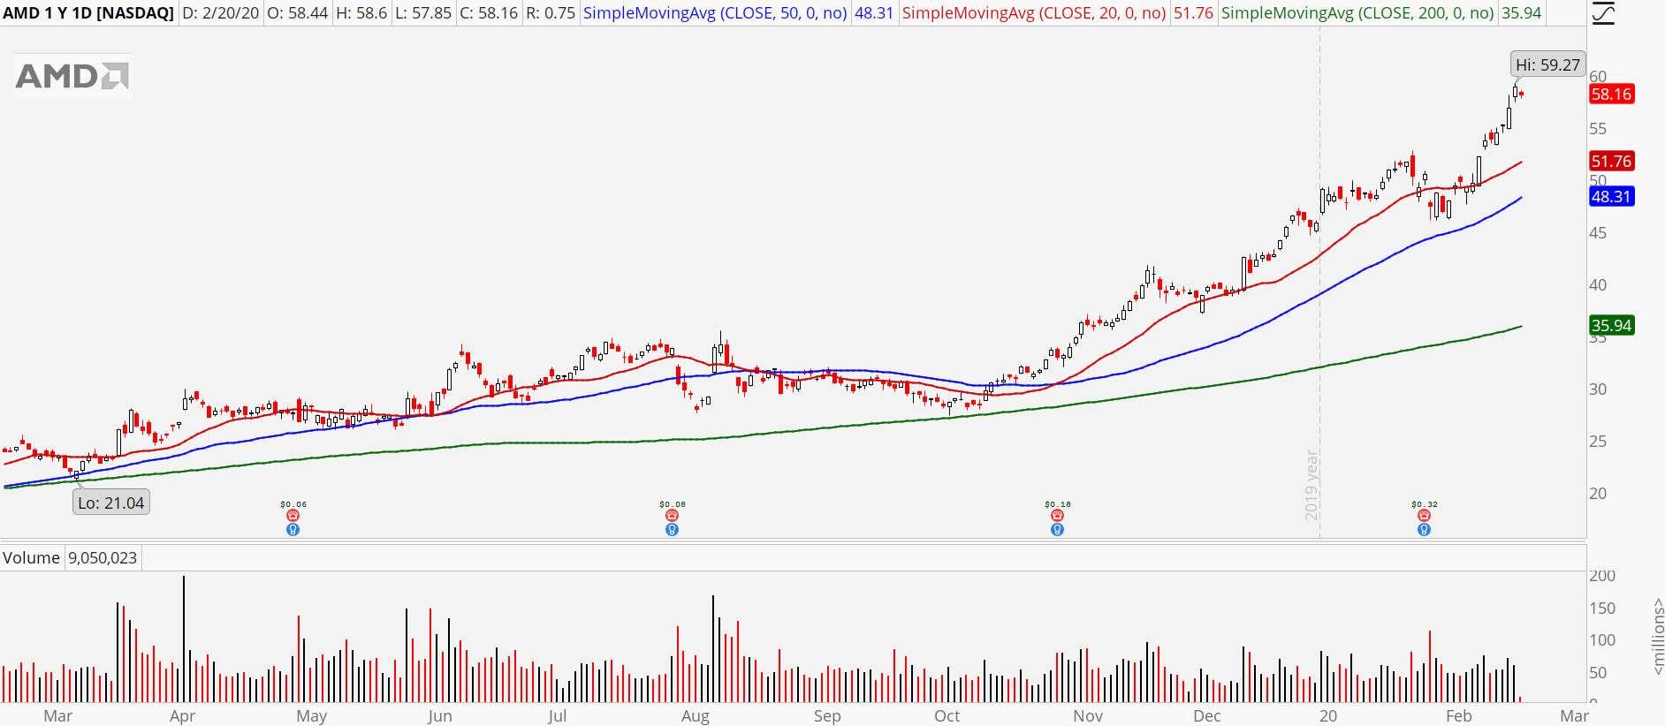Screen dimensions: 1665x726
Task: Open the blue SimpleMovingAvg (CLOSE, 50, 0, no) study label
Action: (715, 13)
